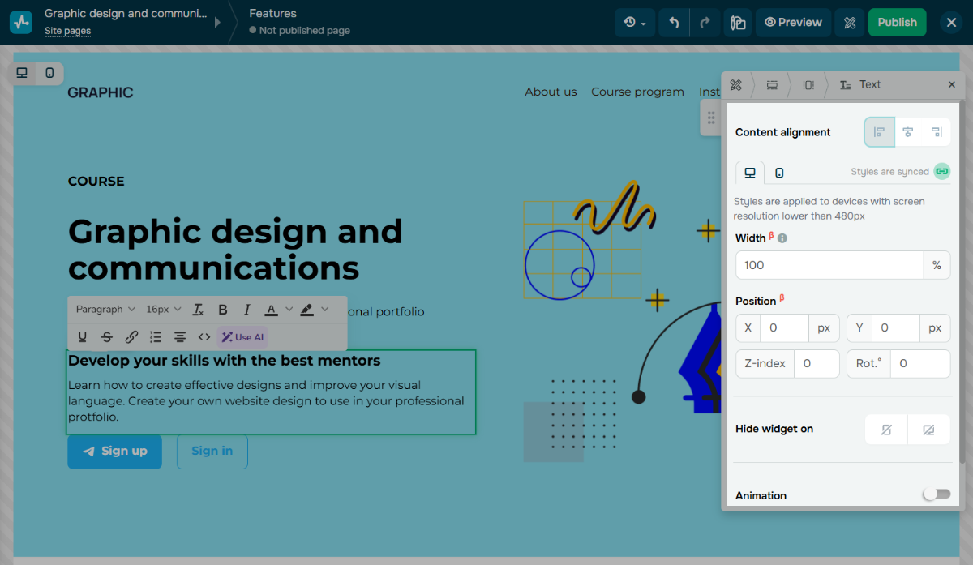Switch to mobile styles tab in panel
Viewport: 973px width, 565px height.
point(779,173)
